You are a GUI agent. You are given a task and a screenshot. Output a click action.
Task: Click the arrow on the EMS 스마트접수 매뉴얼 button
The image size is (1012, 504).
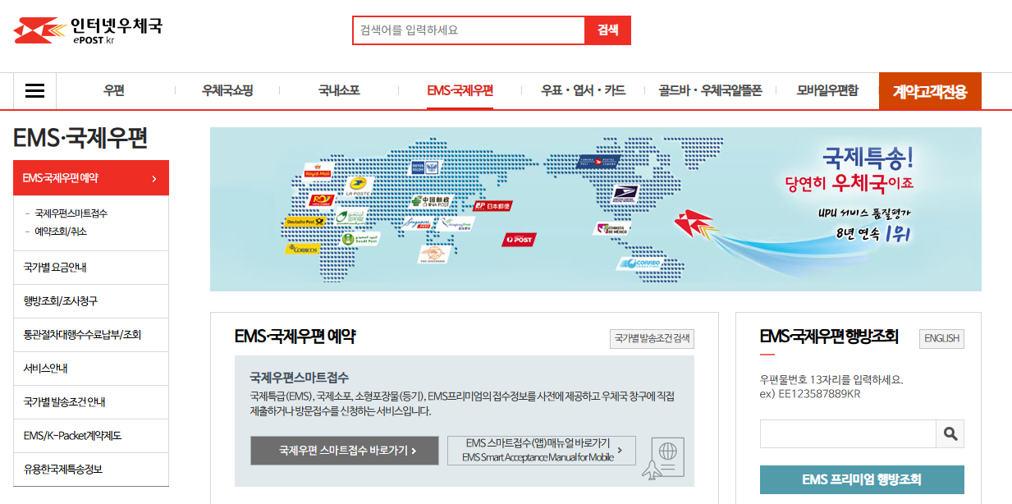pyautogui.click(x=620, y=451)
